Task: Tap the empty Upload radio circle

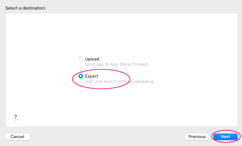Action: tap(81, 59)
